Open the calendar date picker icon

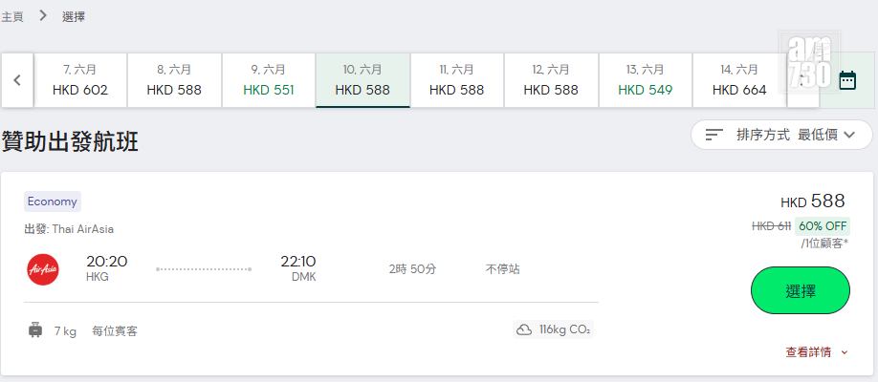[x=846, y=80]
